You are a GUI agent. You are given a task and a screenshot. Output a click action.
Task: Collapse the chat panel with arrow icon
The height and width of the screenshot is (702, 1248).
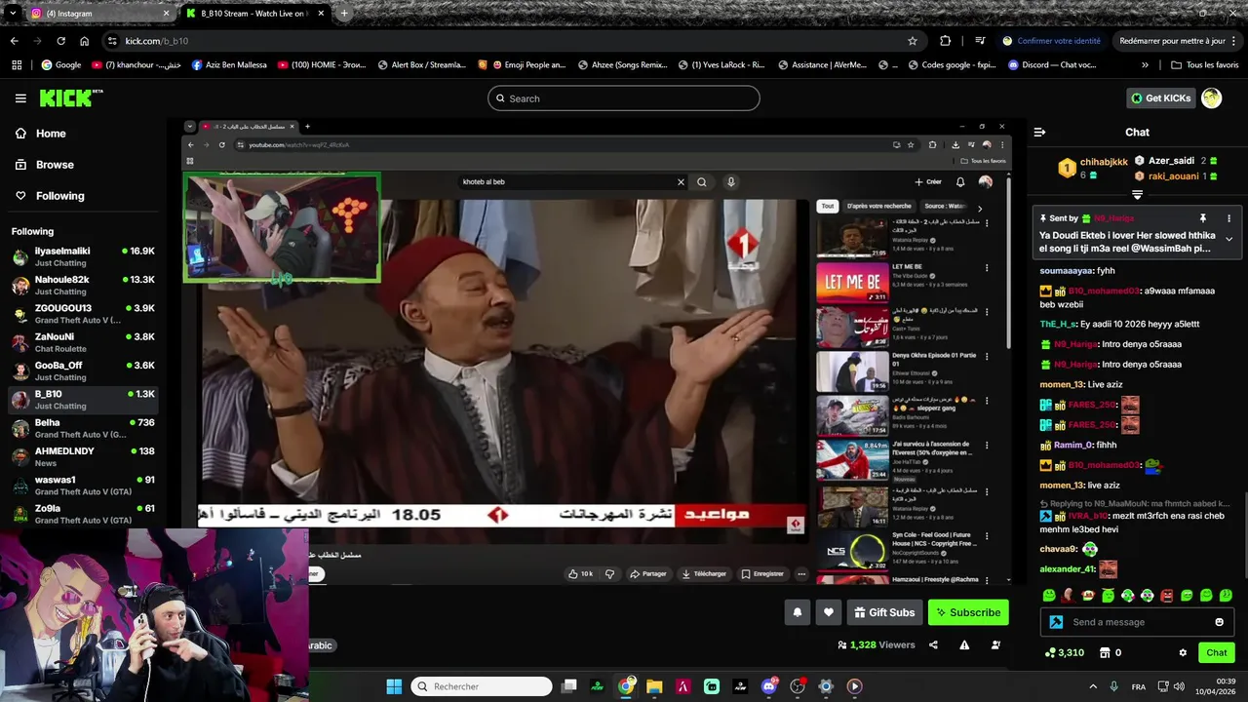tap(1039, 132)
